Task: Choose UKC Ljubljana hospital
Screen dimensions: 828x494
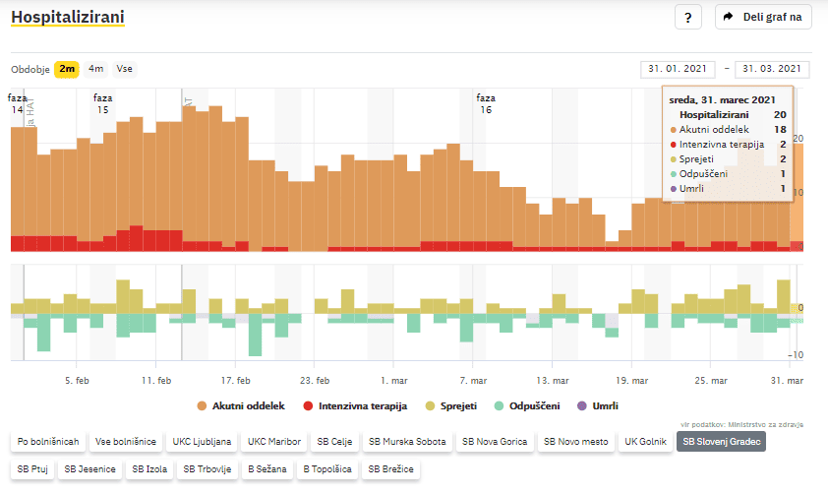Action: pos(201,443)
